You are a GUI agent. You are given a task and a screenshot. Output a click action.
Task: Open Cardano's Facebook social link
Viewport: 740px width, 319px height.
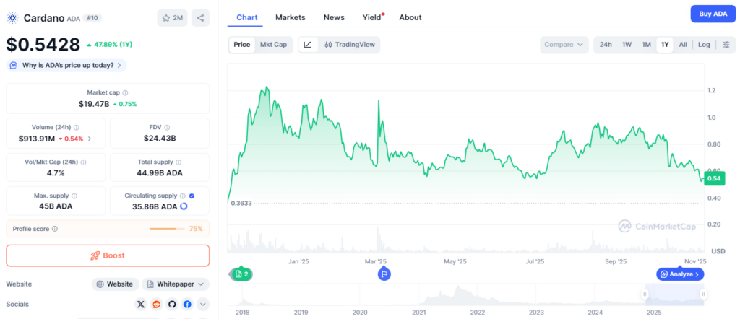(x=187, y=305)
